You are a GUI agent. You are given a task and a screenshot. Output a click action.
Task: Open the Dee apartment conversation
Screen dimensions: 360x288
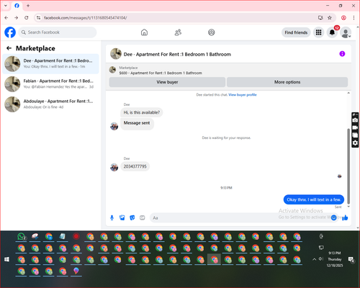[50, 64]
